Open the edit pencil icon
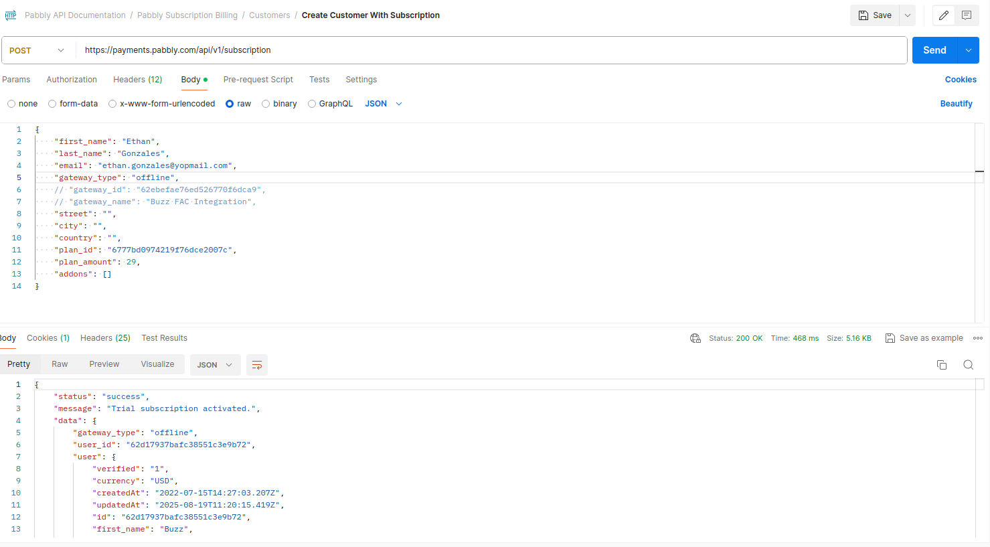 coord(944,15)
